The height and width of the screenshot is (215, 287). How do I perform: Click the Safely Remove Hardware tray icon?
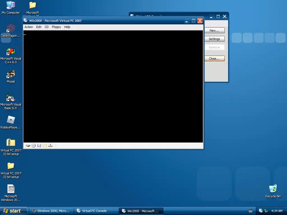click(x=266, y=211)
